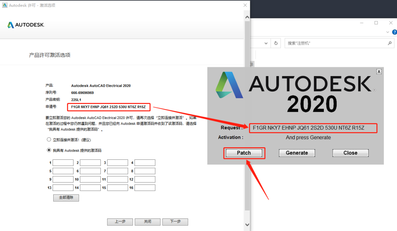Click the 上一步 previous step button
Viewport: 397px width, 231px height.
click(x=120, y=222)
